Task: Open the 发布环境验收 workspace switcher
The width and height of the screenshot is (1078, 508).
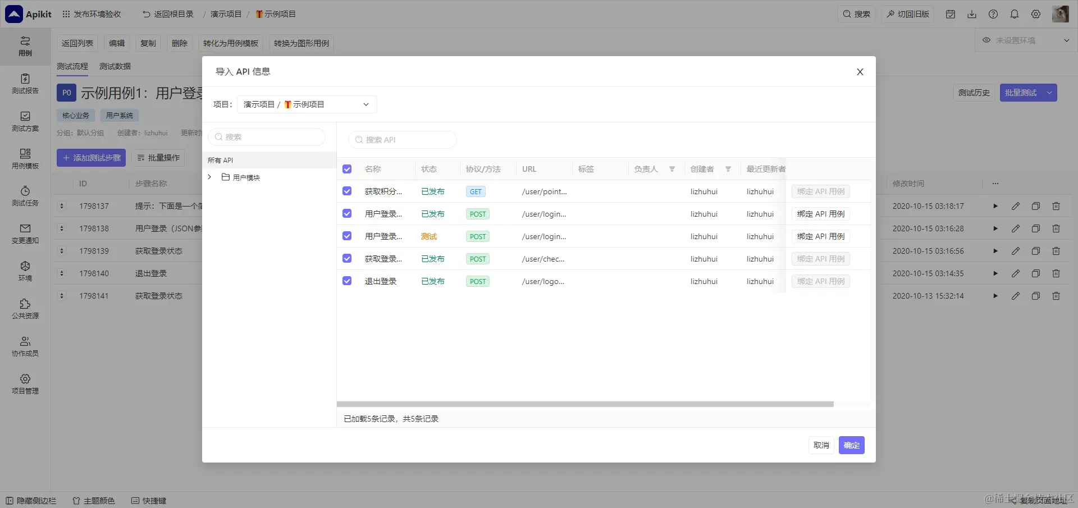Action: (x=92, y=14)
